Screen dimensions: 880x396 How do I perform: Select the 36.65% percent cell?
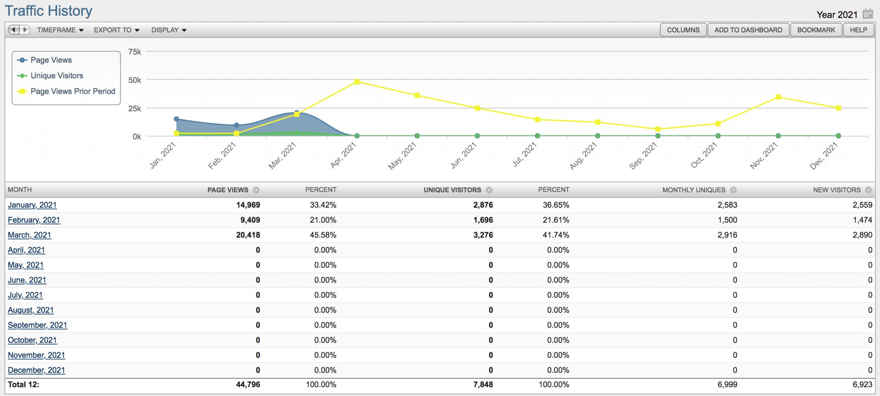tap(556, 205)
